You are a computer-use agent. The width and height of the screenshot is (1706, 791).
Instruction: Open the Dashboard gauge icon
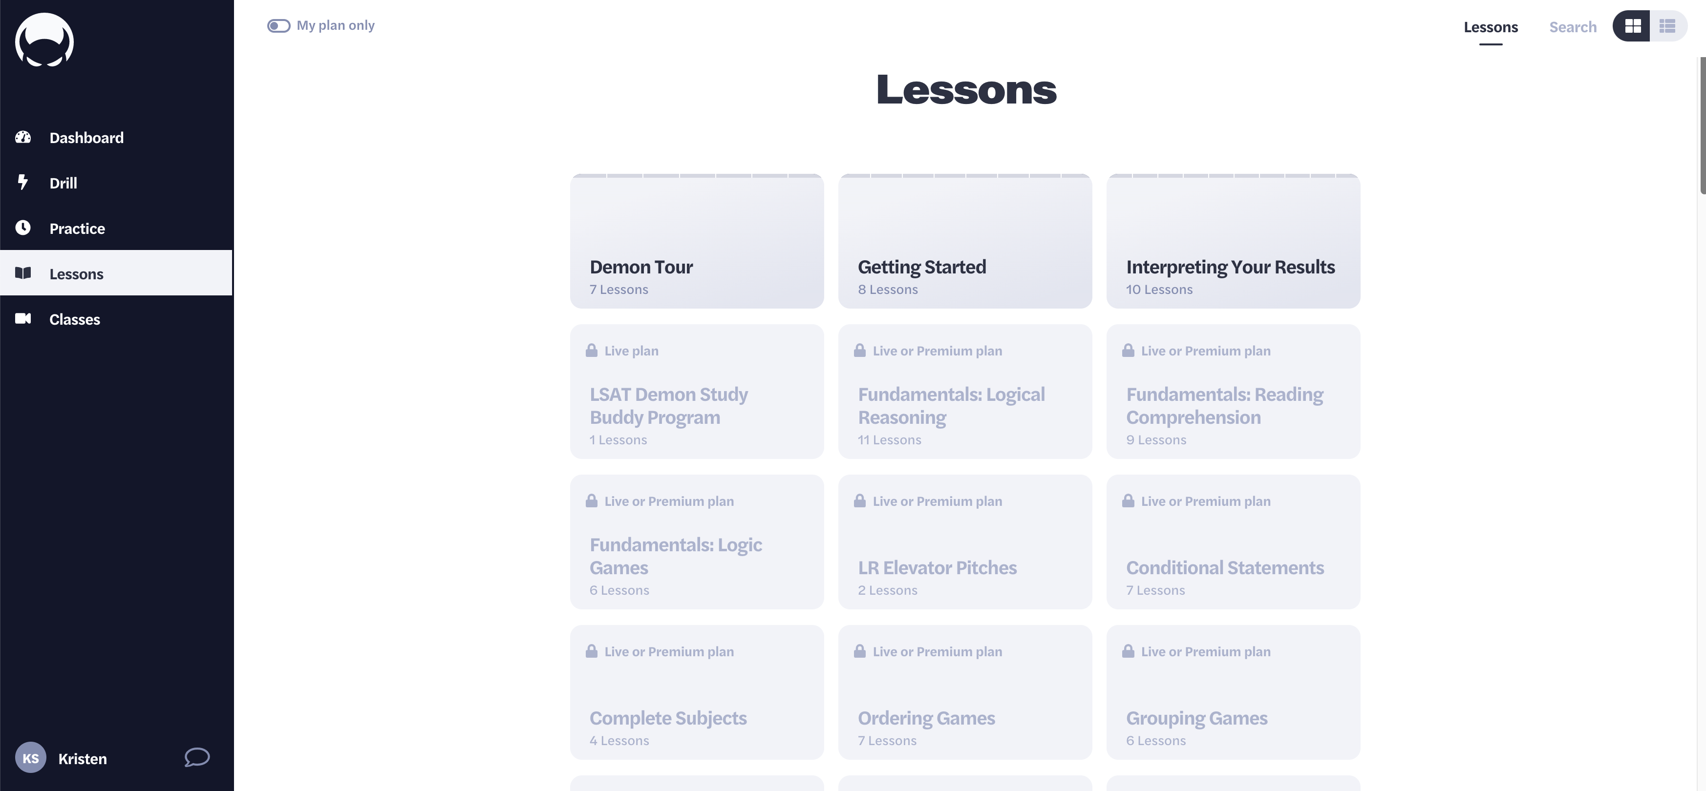(x=23, y=137)
